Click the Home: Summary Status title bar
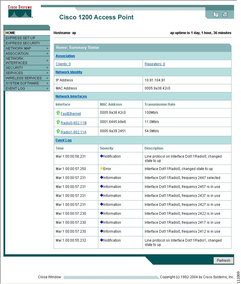 click(x=143, y=47)
